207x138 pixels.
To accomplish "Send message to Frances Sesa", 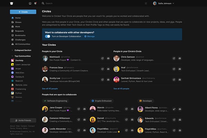I will (108, 69).
